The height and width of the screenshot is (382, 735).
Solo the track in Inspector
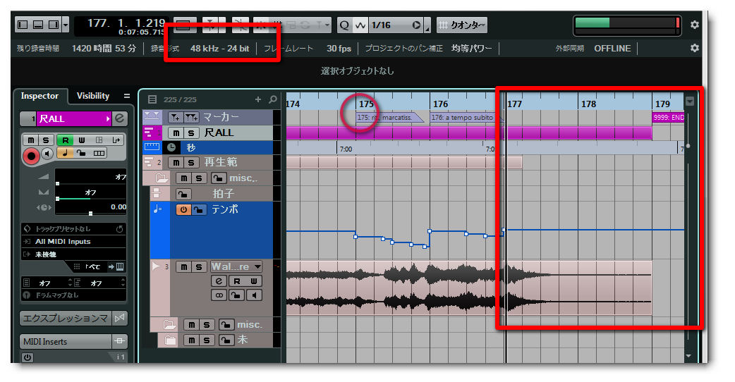coord(45,140)
